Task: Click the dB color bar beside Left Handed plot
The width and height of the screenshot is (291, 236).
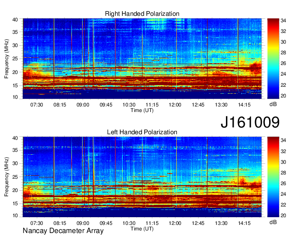Action: click(273, 177)
